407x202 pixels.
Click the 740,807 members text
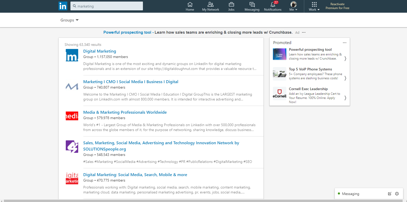tap(111, 87)
